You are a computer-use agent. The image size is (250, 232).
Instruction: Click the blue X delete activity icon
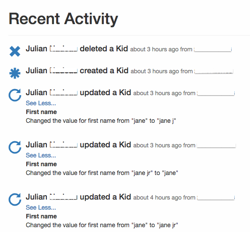[15, 51]
